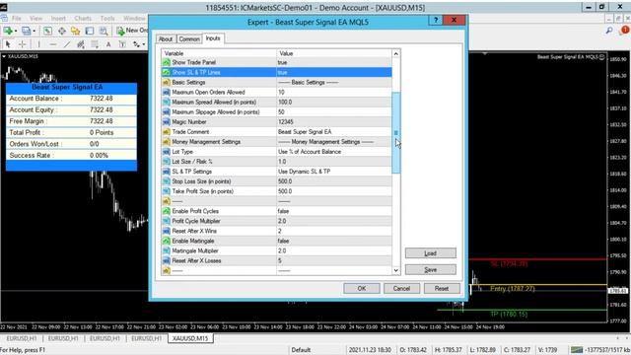The image size is (631, 355).
Task: Open the File menu
Action: pos(17,18)
